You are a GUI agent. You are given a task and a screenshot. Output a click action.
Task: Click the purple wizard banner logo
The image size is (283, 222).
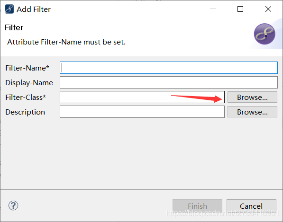[265, 34]
